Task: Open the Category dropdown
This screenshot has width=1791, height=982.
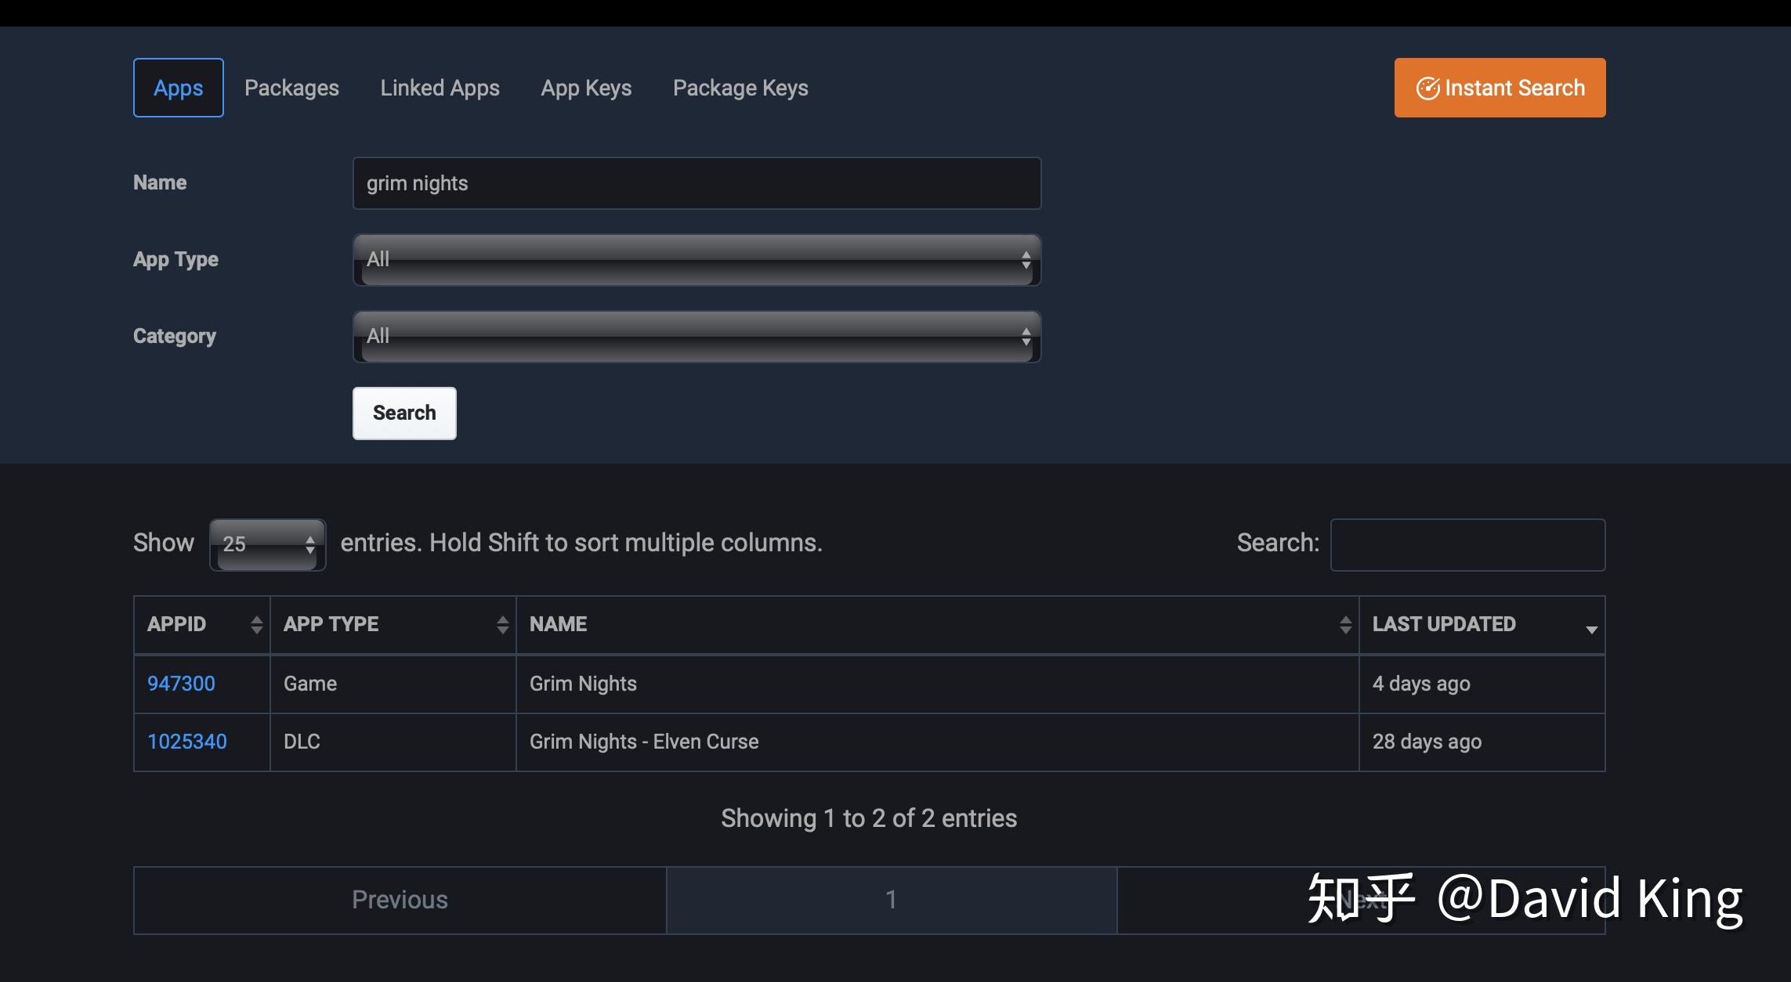Action: coord(696,337)
